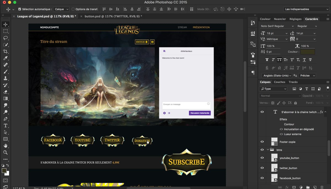Enable Options de transf. checkbox
331x189 pixels.
pos(73,9)
